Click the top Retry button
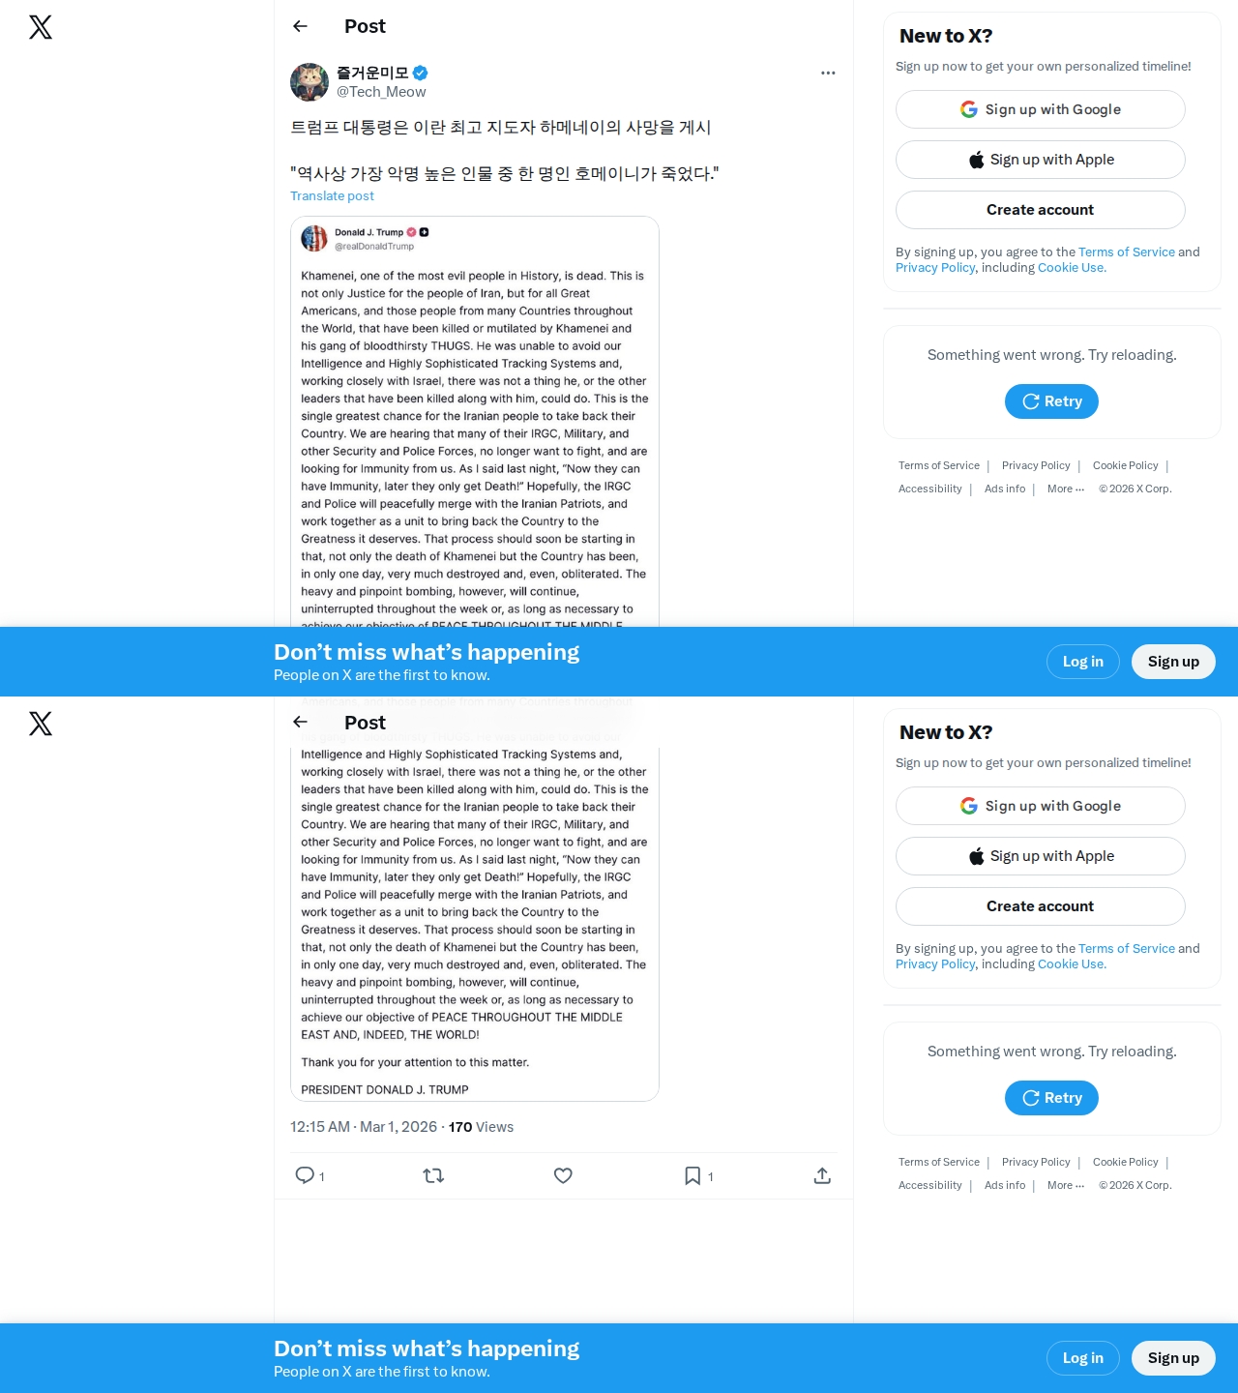This screenshot has width=1238, height=1393. 1051,401
